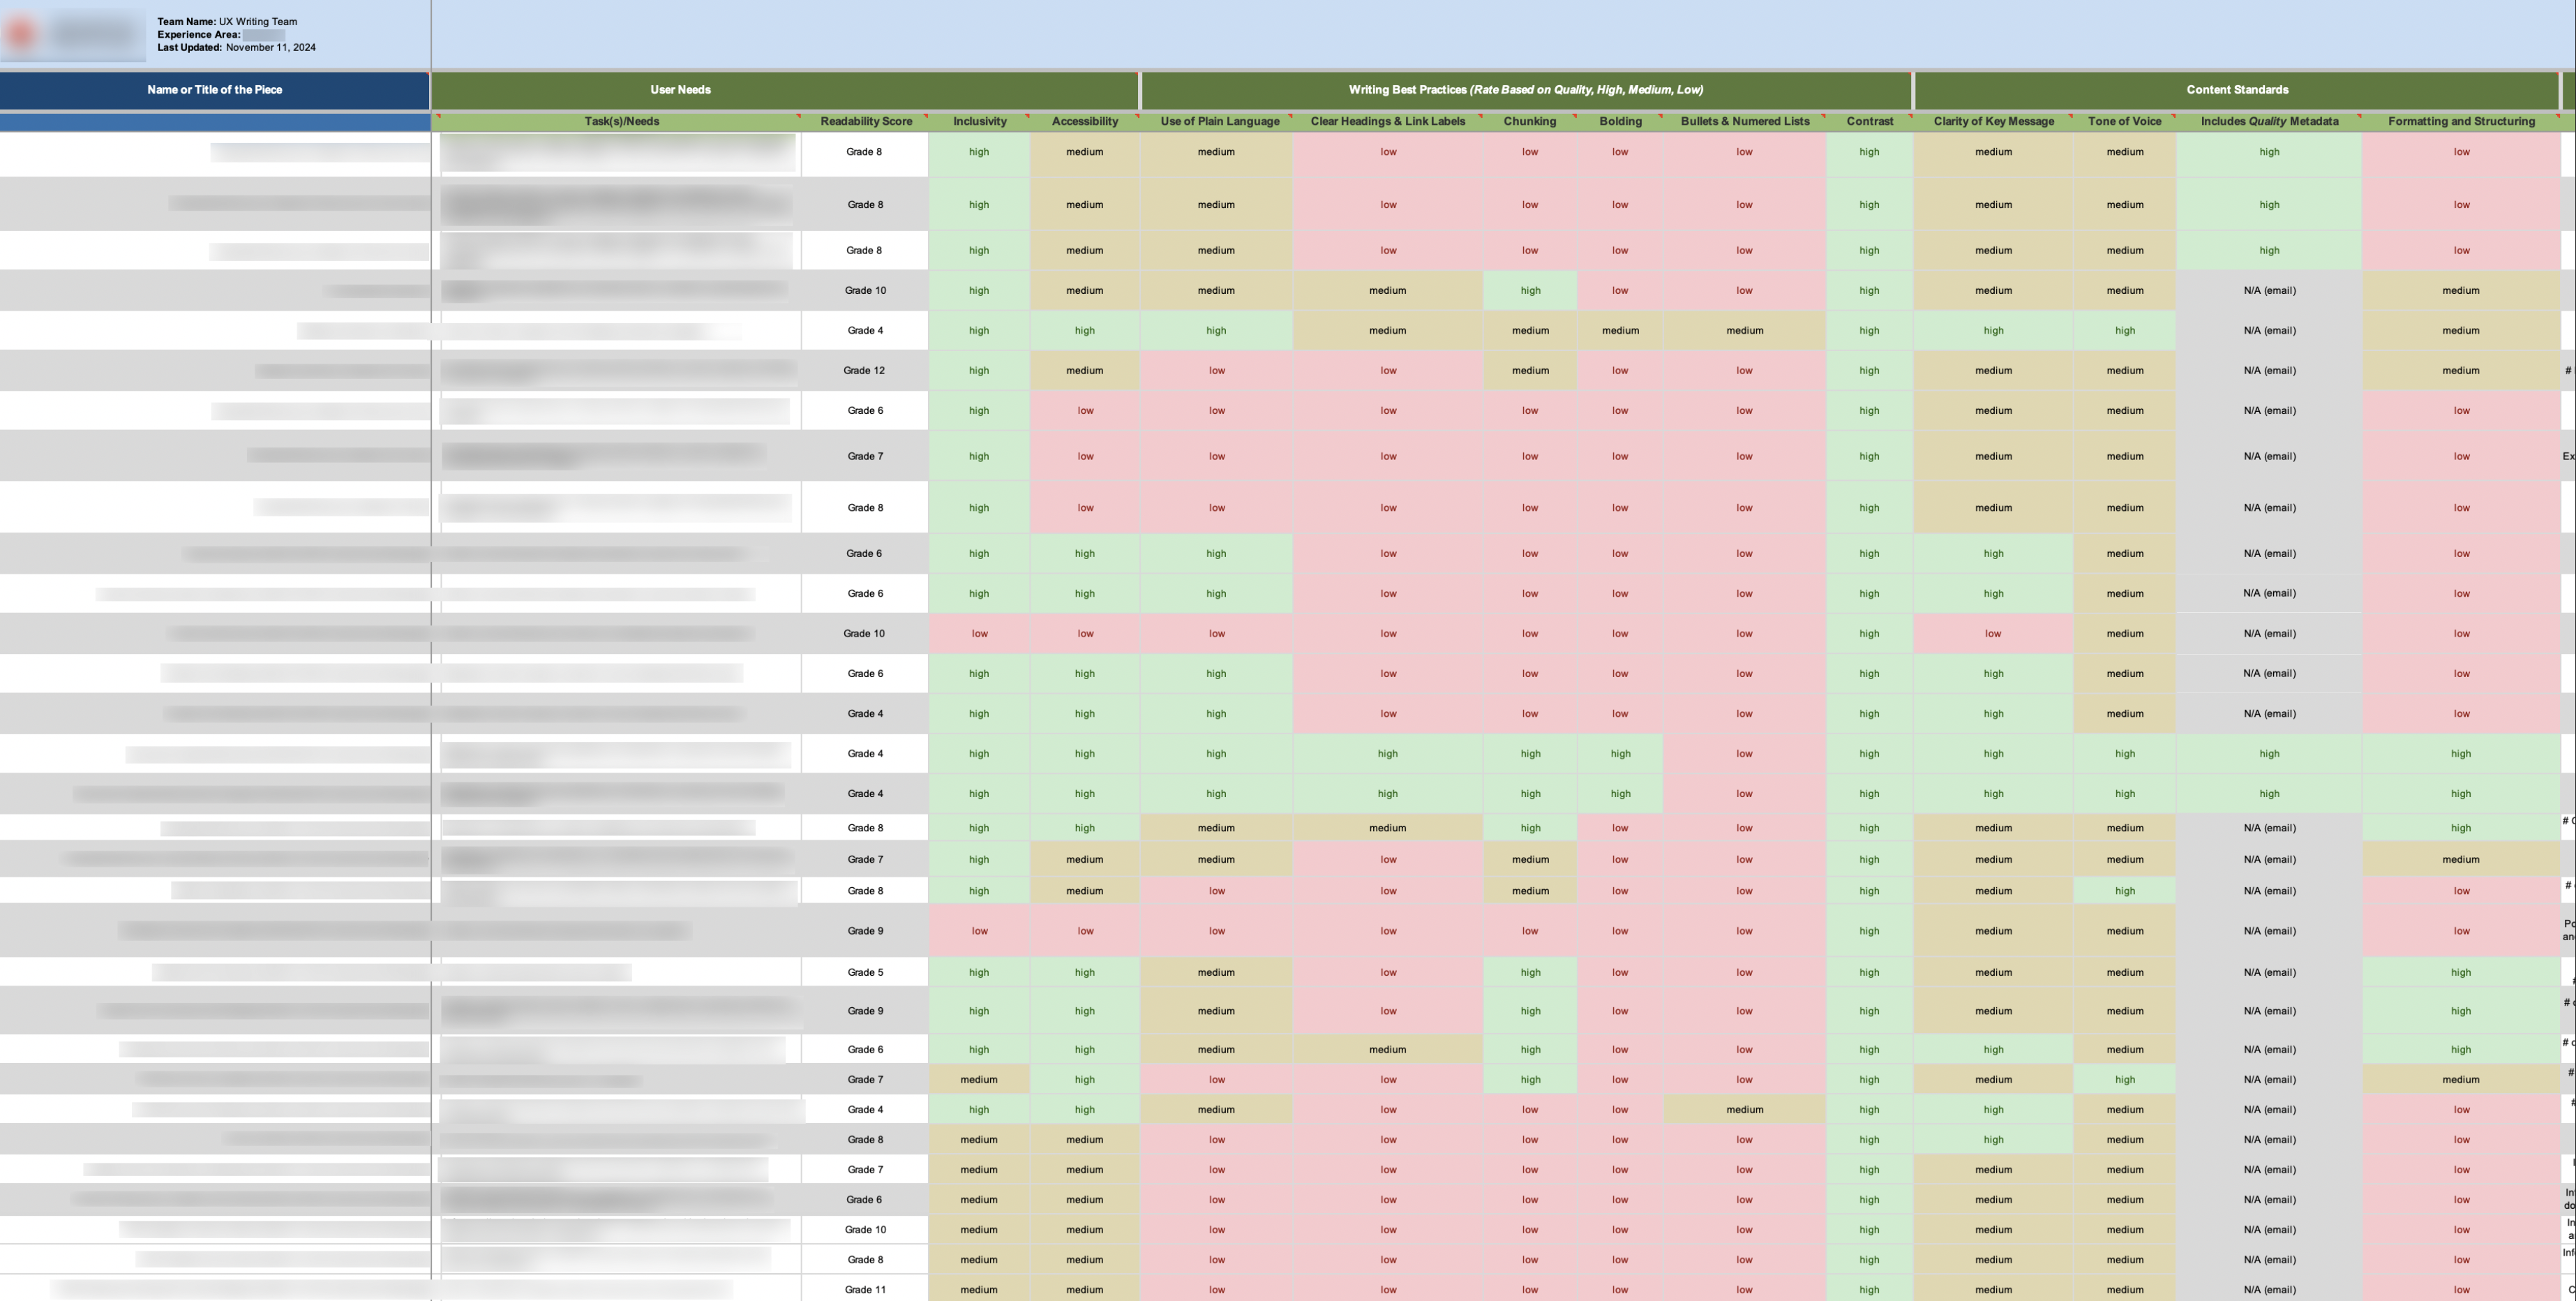
Task: Click the 'Includes Quality Metadata' column header
Action: coord(2269,121)
